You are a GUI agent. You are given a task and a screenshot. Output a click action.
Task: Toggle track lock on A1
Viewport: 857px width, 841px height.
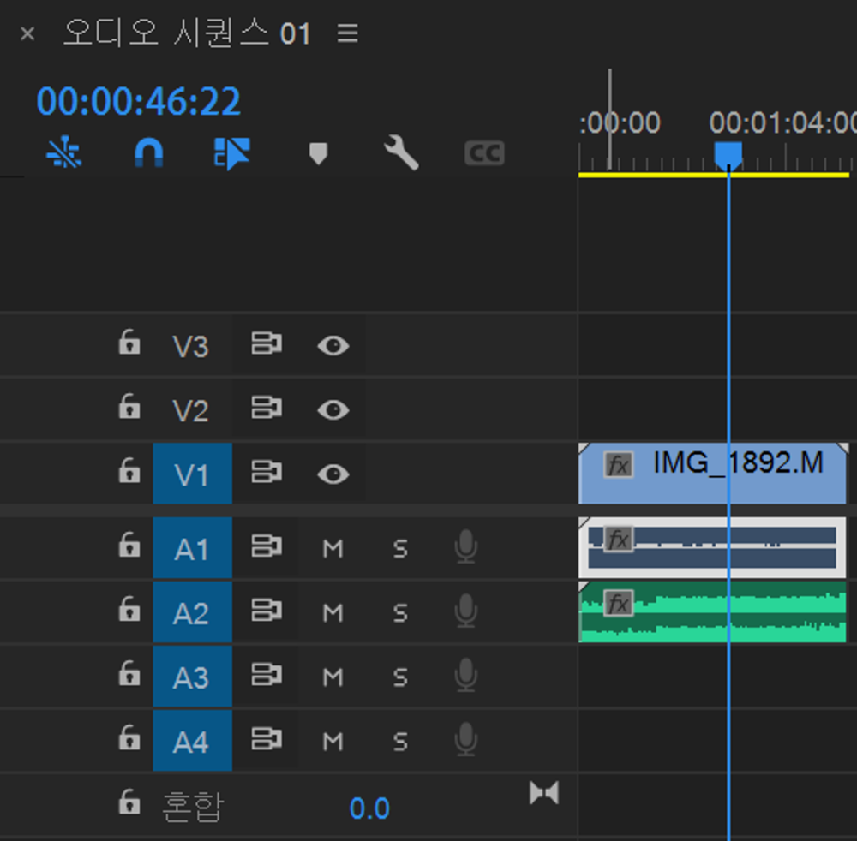[x=129, y=545]
